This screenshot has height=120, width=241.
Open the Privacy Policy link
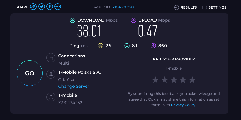(183, 105)
